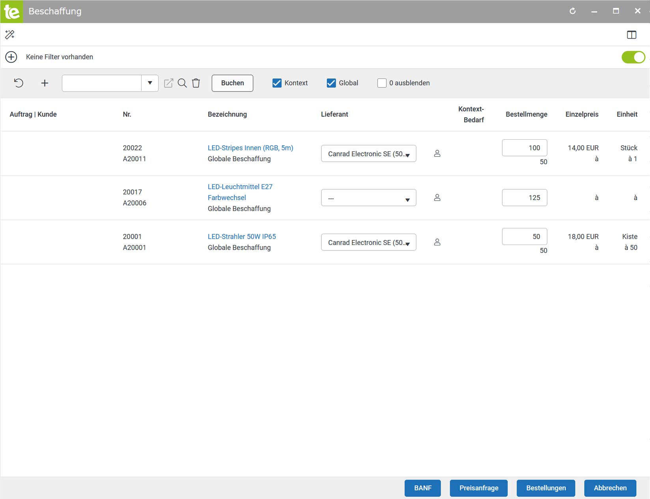Image resolution: width=650 pixels, height=499 pixels.
Task: Toggle the split panel layout icon
Action: (x=631, y=35)
